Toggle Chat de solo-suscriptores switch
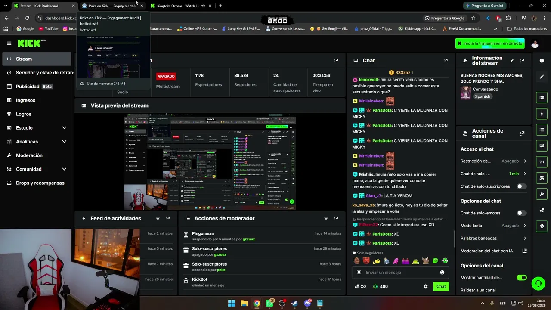Screen dimensions: 551x310 click(x=521, y=186)
